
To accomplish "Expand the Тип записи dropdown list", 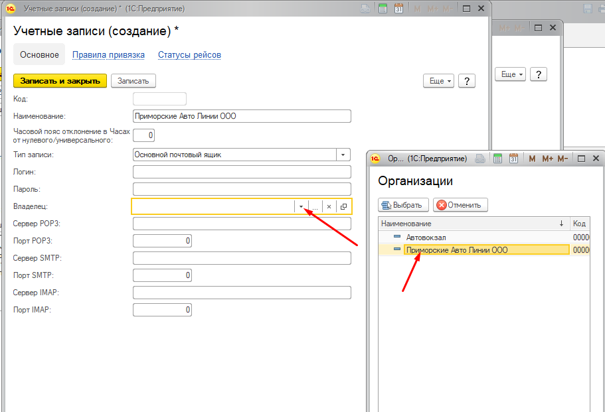I will click(343, 155).
